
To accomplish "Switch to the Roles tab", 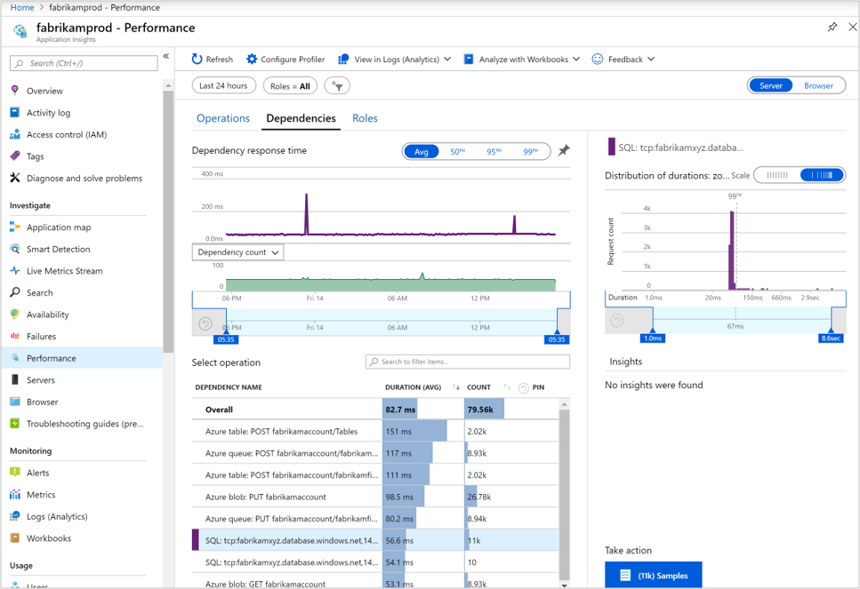I will (x=365, y=118).
